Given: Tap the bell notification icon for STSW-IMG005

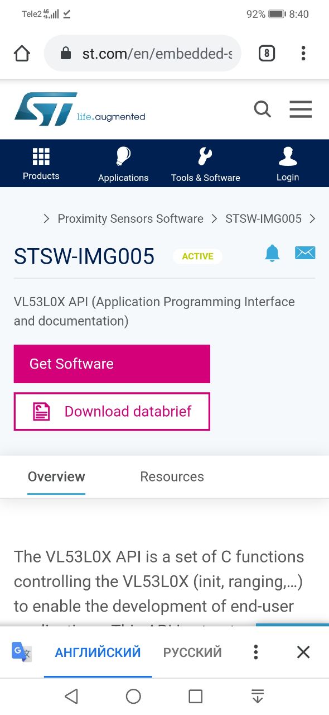Looking at the screenshot, I should tap(272, 253).
